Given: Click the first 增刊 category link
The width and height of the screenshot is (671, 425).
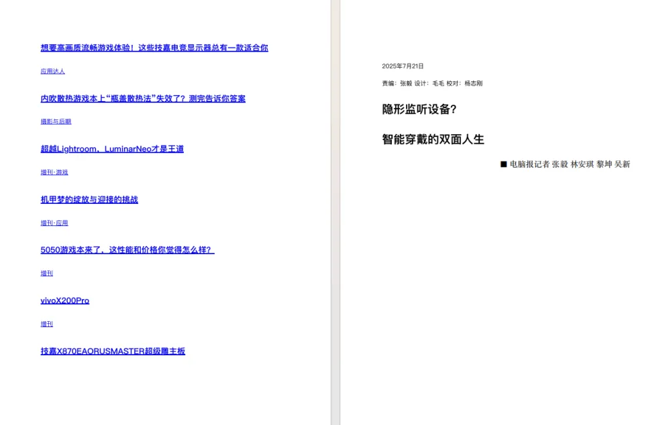Looking at the screenshot, I should [x=46, y=274].
